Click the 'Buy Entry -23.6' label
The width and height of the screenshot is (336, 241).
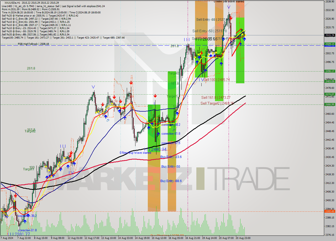tap(171, 157)
